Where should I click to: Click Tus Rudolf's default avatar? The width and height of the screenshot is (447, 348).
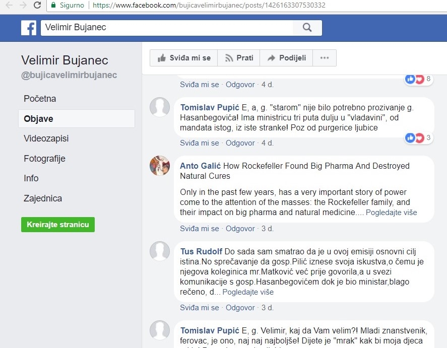[x=160, y=251]
